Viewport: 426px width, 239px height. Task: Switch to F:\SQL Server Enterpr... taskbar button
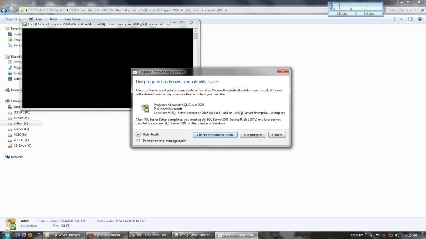pyautogui.click(x=193, y=235)
